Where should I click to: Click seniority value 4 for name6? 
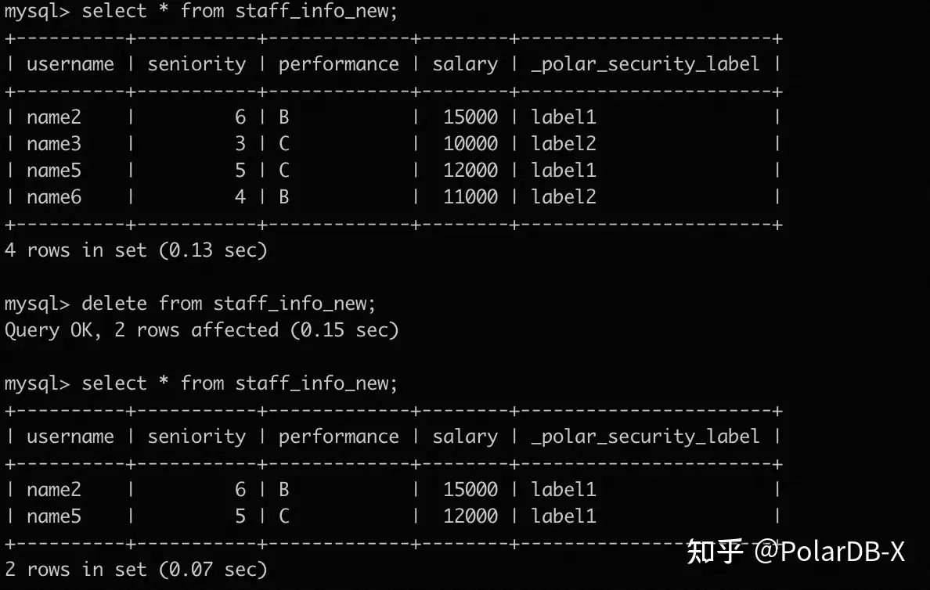click(240, 197)
